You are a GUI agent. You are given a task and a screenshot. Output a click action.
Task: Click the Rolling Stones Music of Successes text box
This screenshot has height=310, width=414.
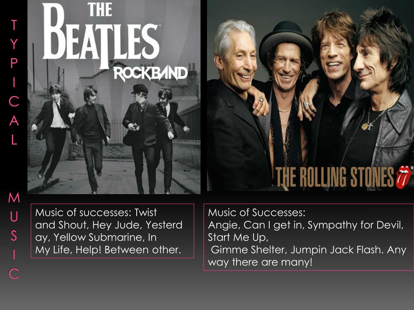[x=308, y=237]
